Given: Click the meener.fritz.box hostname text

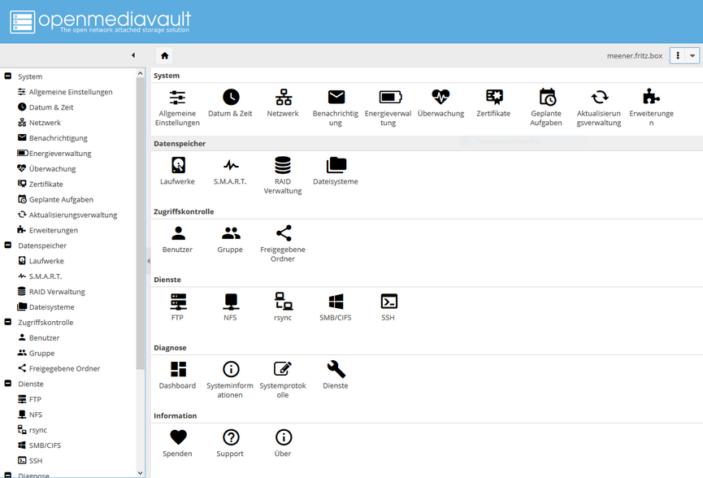Looking at the screenshot, I should [x=635, y=55].
